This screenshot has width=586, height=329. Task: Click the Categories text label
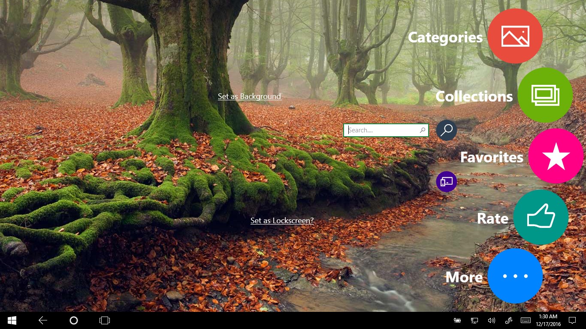[445, 37]
